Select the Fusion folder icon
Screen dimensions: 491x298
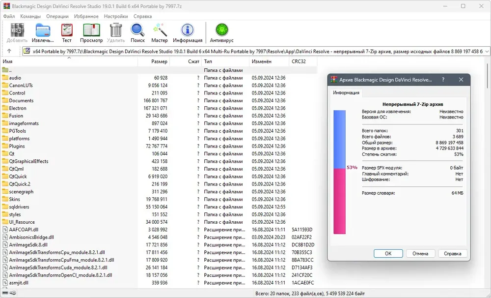5,116
